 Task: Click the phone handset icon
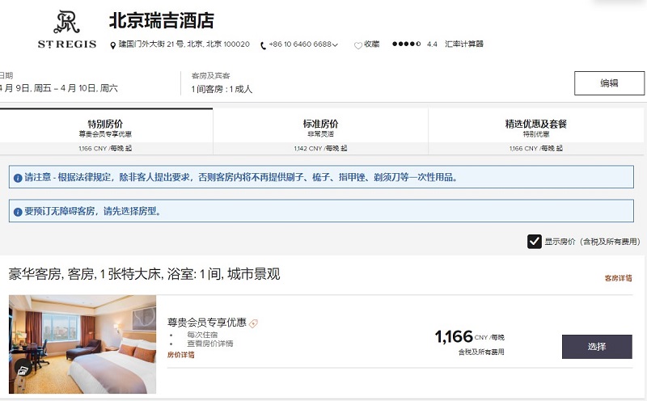coord(263,45)
